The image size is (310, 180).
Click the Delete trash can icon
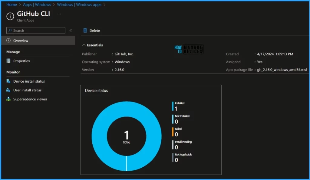click(x=85, y=30)
